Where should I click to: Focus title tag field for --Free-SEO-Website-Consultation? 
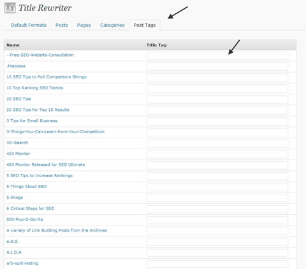coord(217,55)
